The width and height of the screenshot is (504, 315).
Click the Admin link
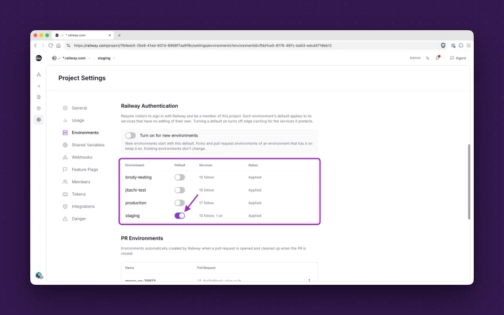point(415,58)
